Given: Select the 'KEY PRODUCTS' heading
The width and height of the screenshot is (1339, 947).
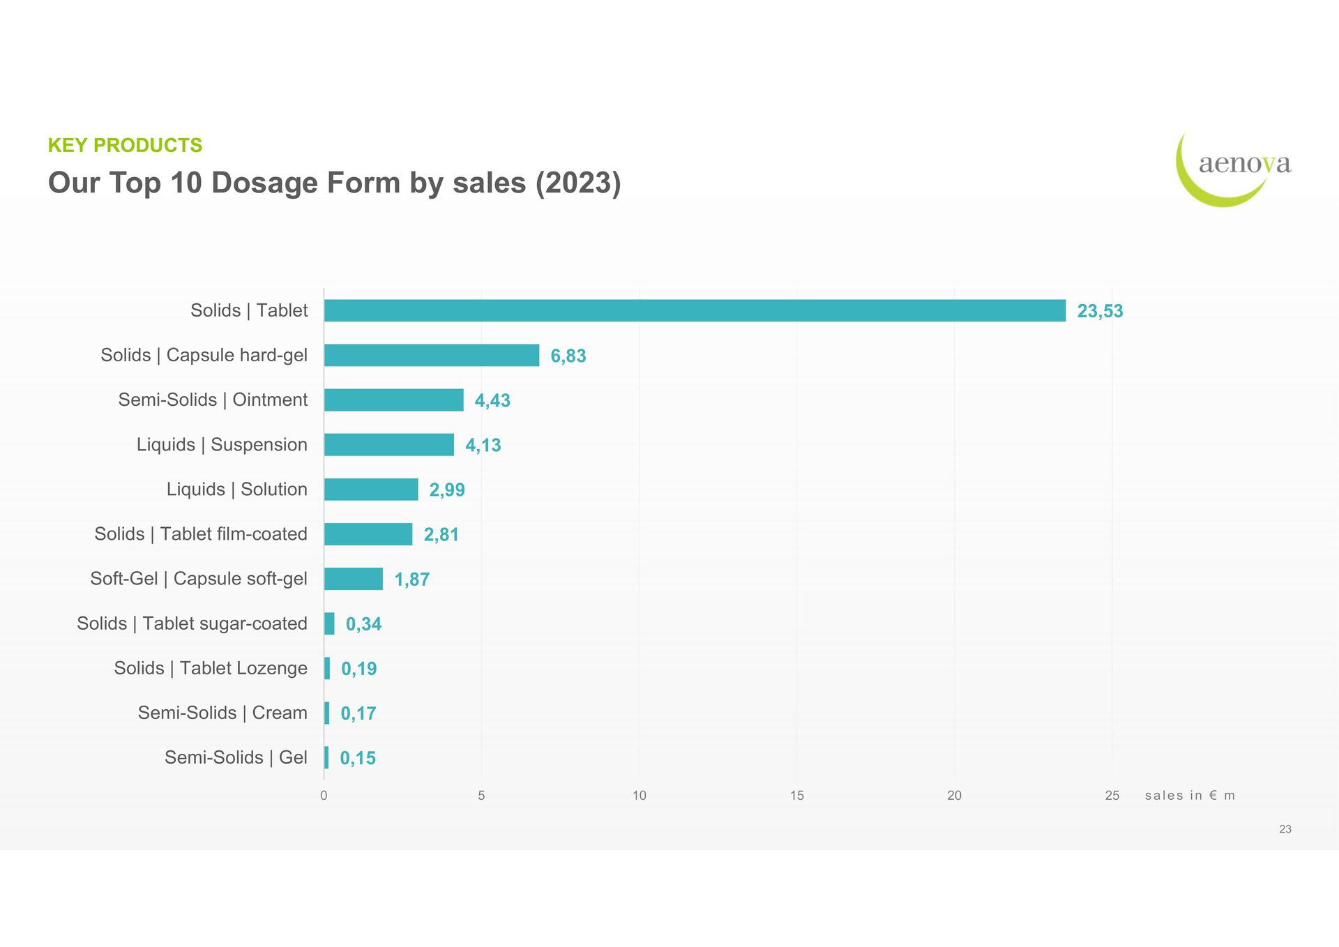Looking at the screenshot, I should point(125,145).
